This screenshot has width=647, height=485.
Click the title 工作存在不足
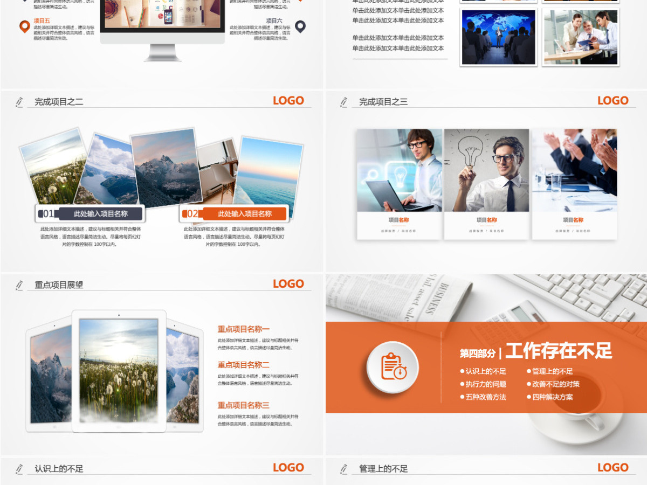point(559,351)
